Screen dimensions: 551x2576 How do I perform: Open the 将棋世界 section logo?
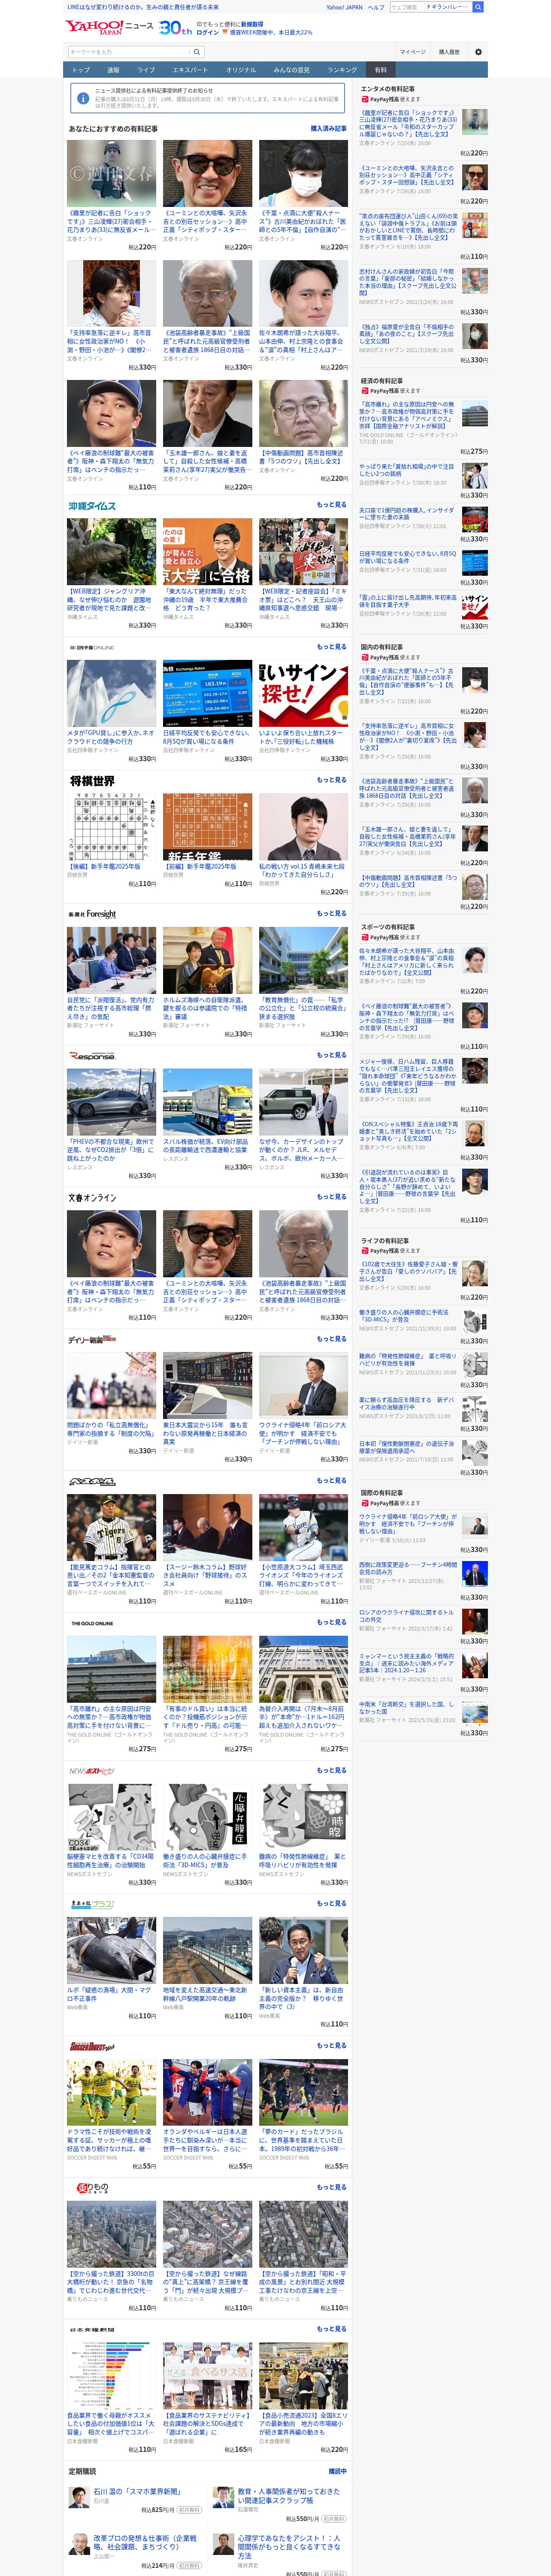coord(91,781)
